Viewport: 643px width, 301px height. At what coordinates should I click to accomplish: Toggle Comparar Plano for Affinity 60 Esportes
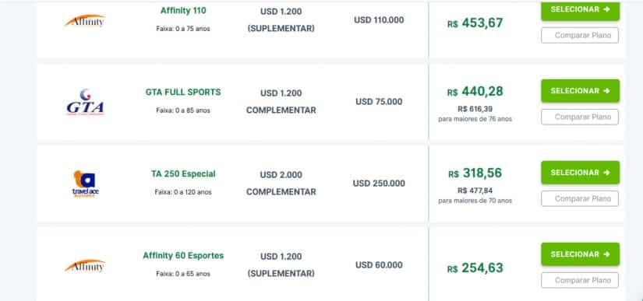click(x=580, y=280)
